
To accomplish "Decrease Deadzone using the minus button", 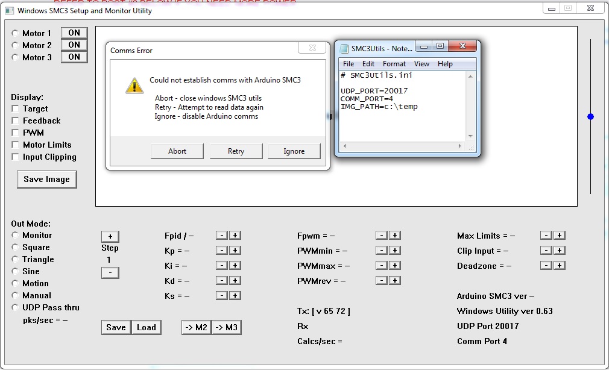I will (546, 265).
